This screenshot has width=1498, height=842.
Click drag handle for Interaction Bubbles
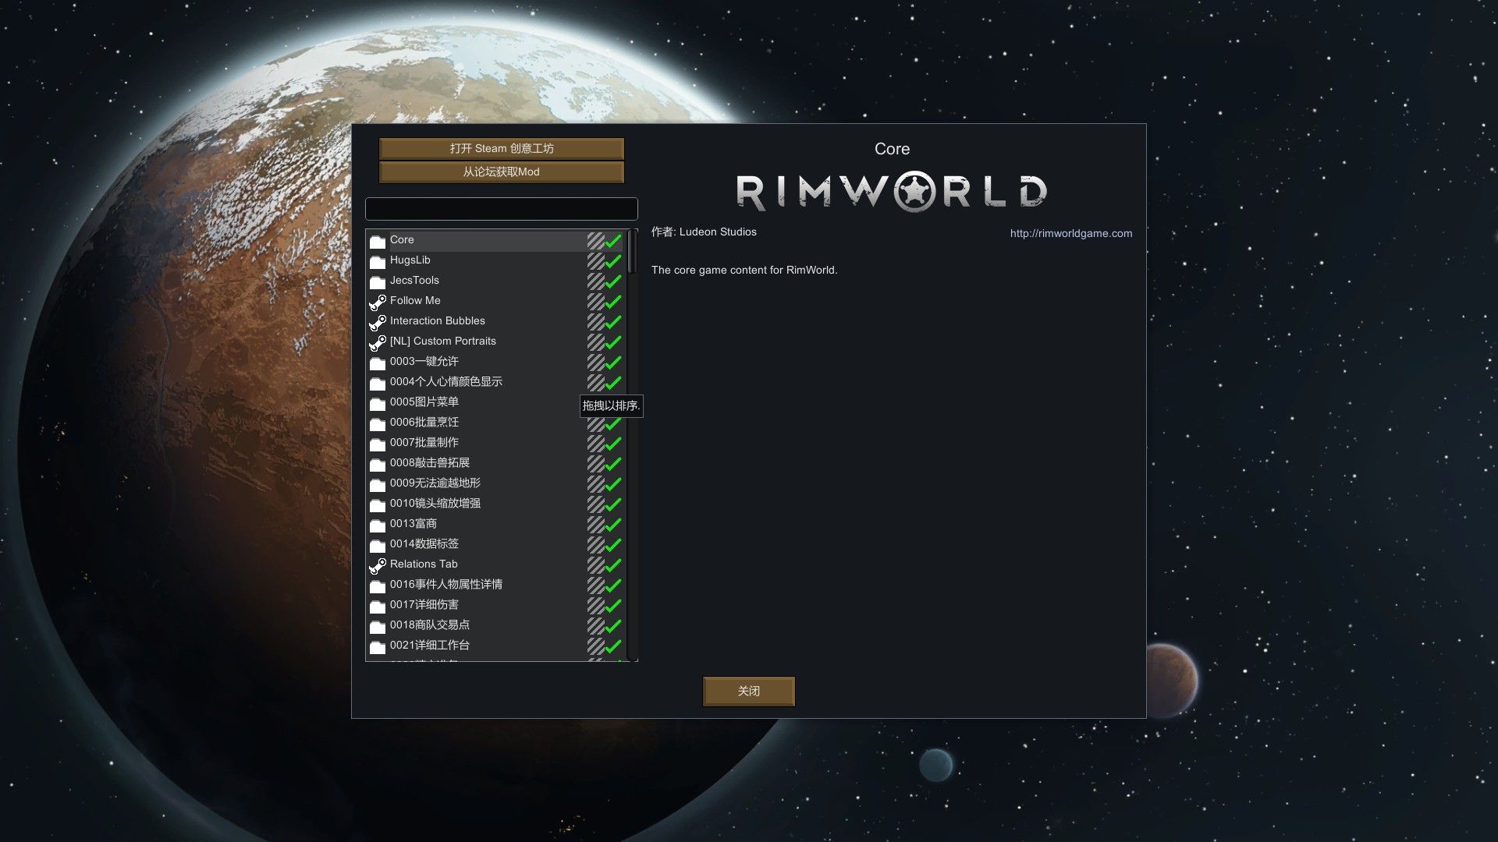point(596,322)
